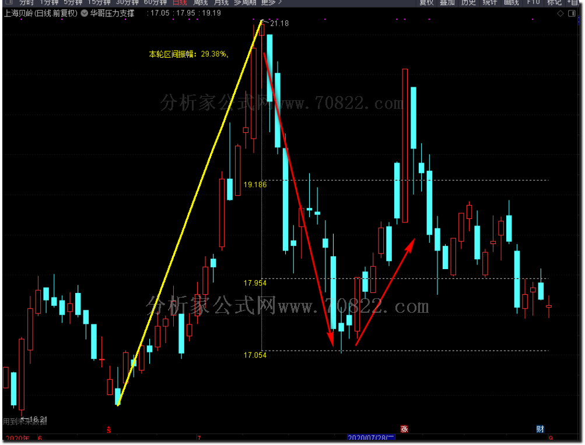The image size is (585, 445).
Task: Click the 华哥压力支撑 indicator name
Action: 113,13
